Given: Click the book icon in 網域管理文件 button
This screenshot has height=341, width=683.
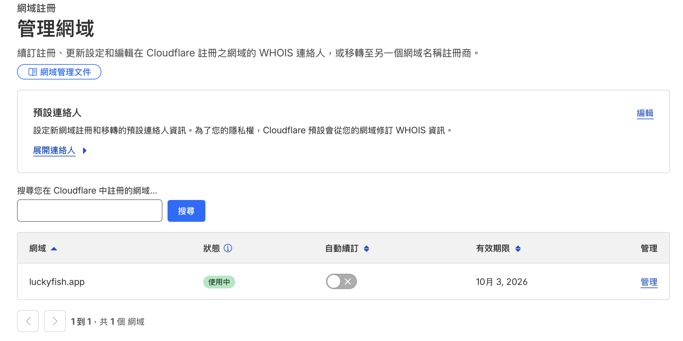Looking at the screenshot, I should (33, 72).
